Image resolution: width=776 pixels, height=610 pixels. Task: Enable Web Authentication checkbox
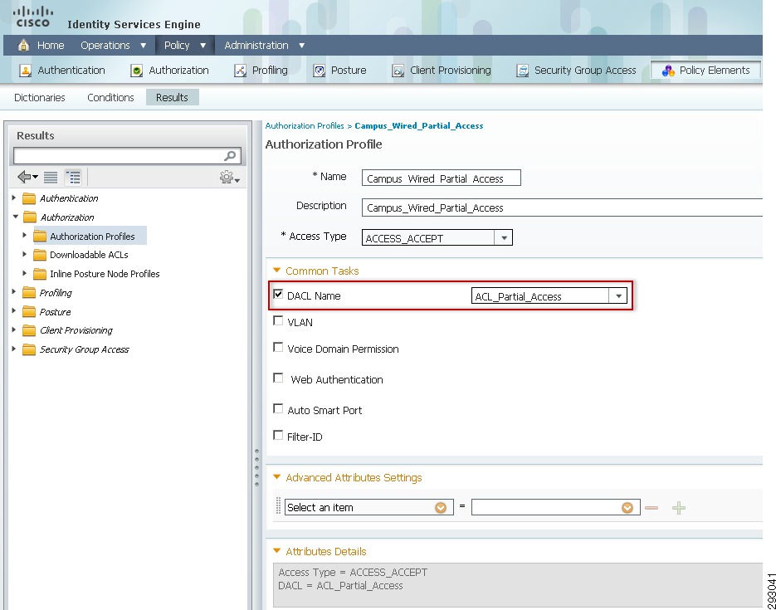(278, 378)
